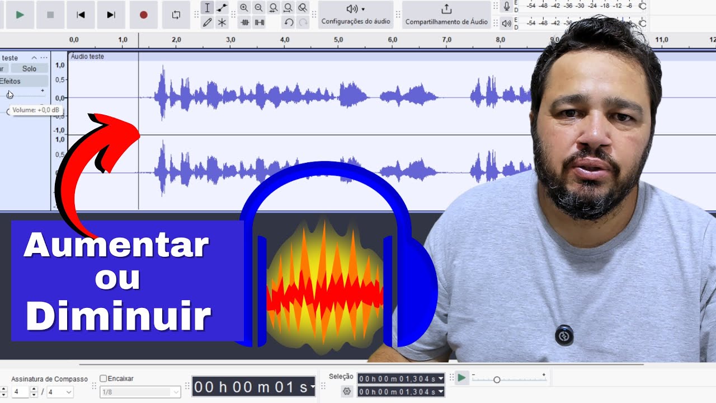Skip to end of the project
716x403 pixels.
point(111,15)
